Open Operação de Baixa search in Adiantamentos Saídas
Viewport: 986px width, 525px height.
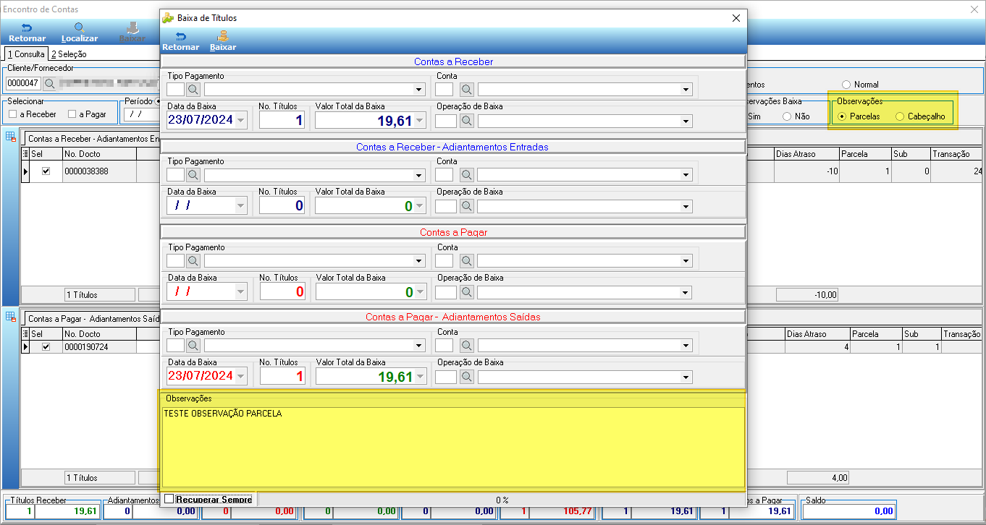point(467,377)
